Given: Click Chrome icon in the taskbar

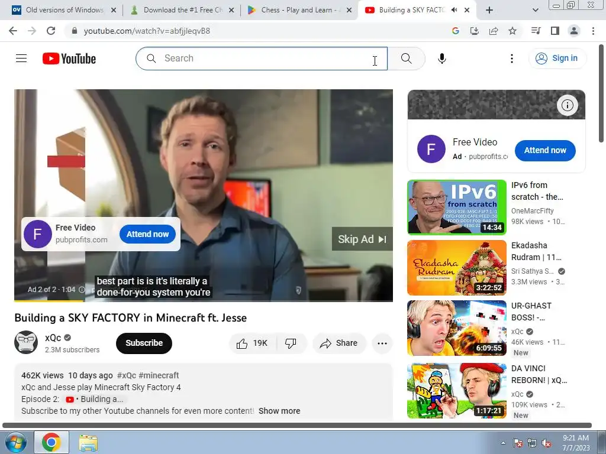Looking at the screenshot, I should pos(51,442).
